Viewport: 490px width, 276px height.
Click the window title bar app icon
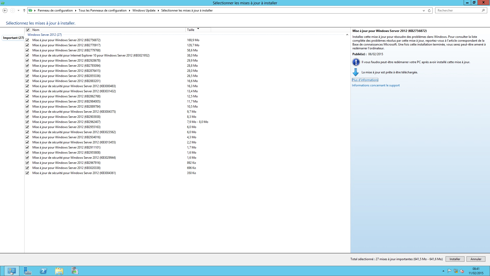(3, 3)
